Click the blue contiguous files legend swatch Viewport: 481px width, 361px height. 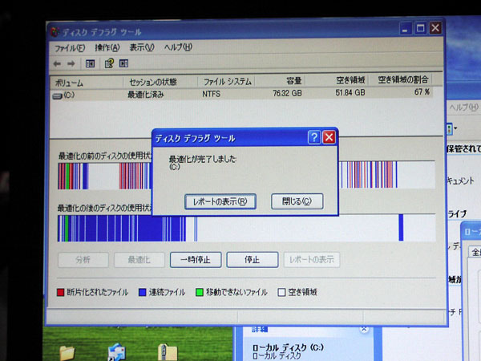[x=143, y=292]
